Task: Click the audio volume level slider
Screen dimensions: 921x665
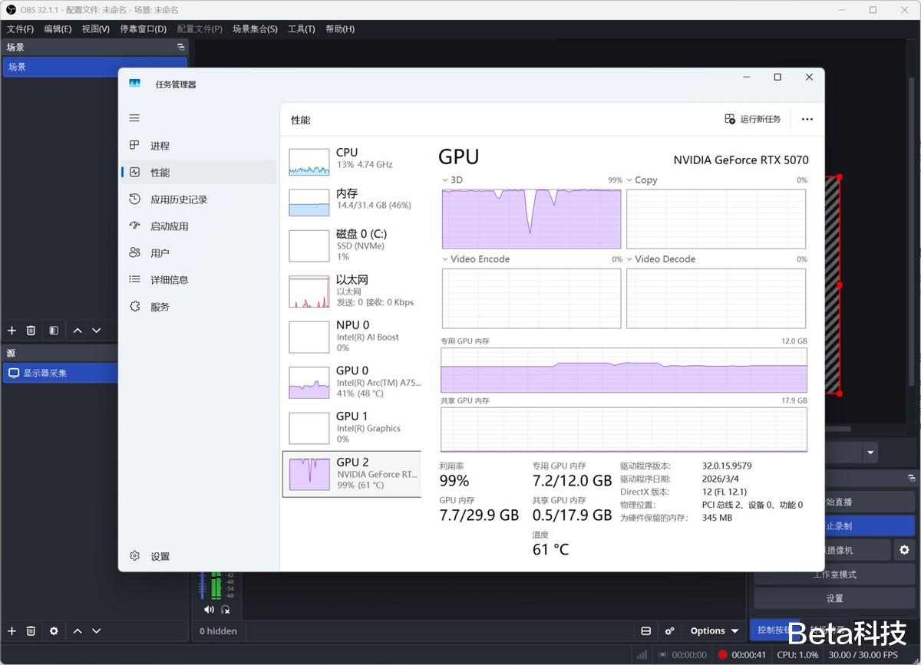Action: (x=203, y=585)
